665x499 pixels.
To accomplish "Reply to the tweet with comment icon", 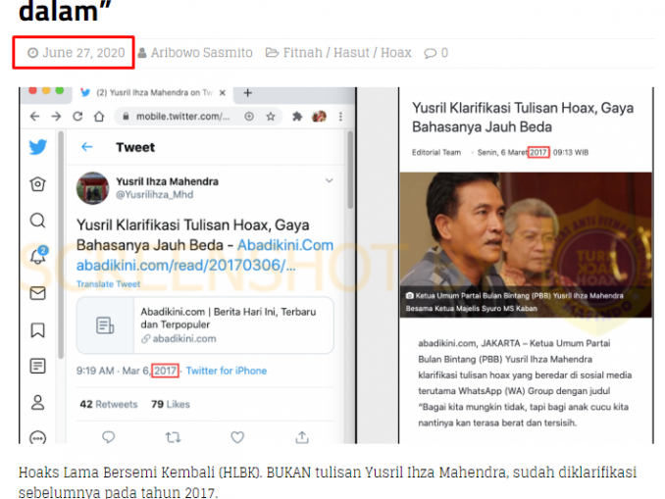I will [109, 436].
